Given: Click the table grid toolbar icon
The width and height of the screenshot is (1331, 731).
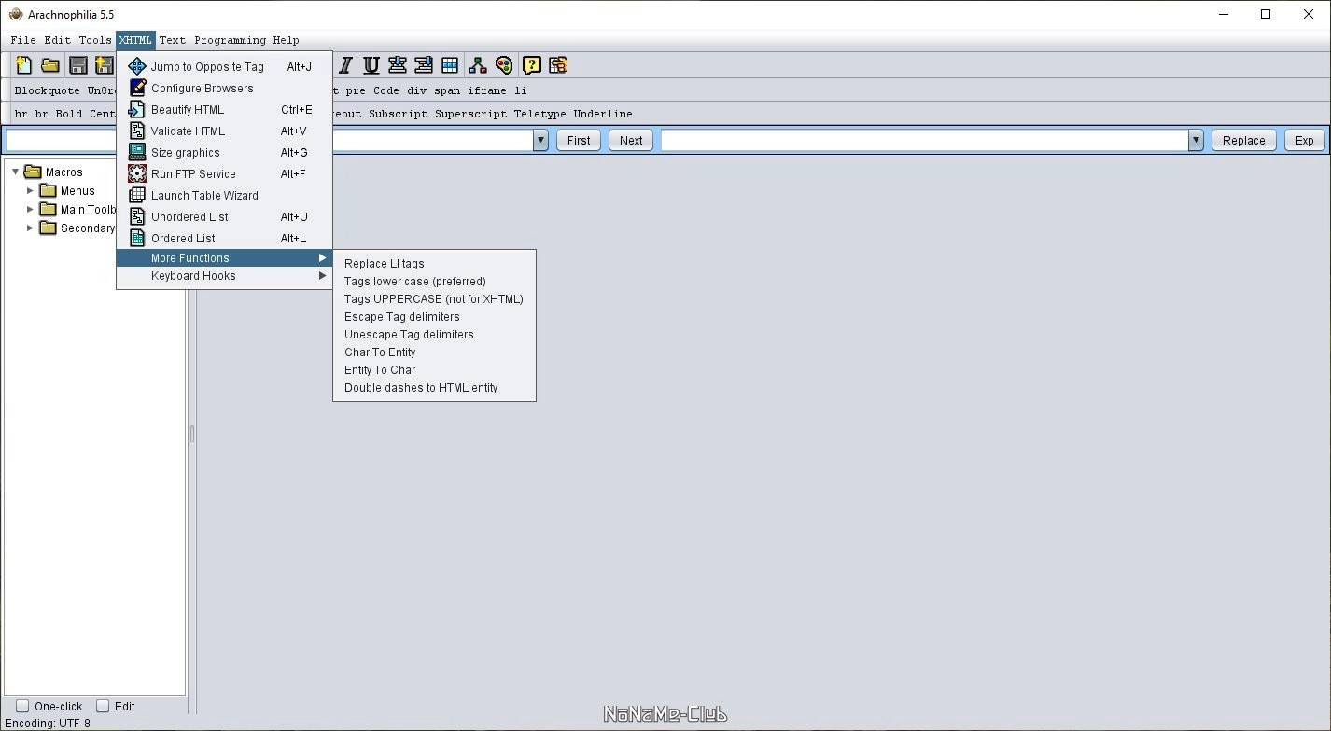Looking at the screenshot, I should tap(450, 65).
